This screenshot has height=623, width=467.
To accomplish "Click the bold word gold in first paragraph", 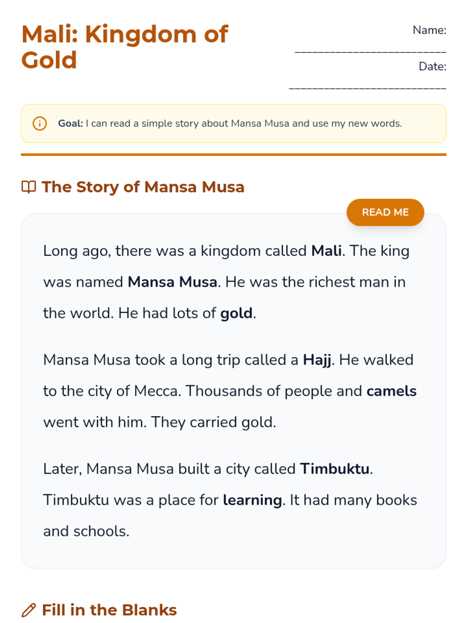I will point(236,313).
